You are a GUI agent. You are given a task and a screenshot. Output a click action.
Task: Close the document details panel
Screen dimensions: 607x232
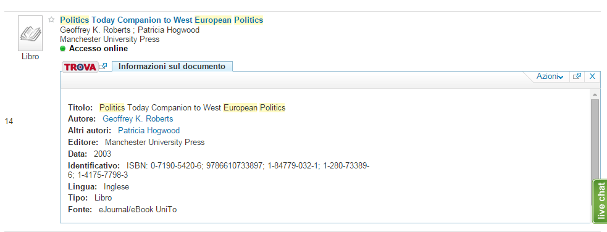(592, 77)
